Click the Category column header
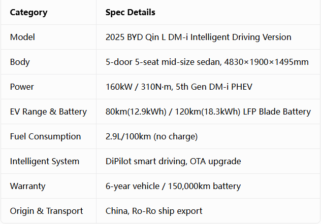321x224 pixels. 28,13
